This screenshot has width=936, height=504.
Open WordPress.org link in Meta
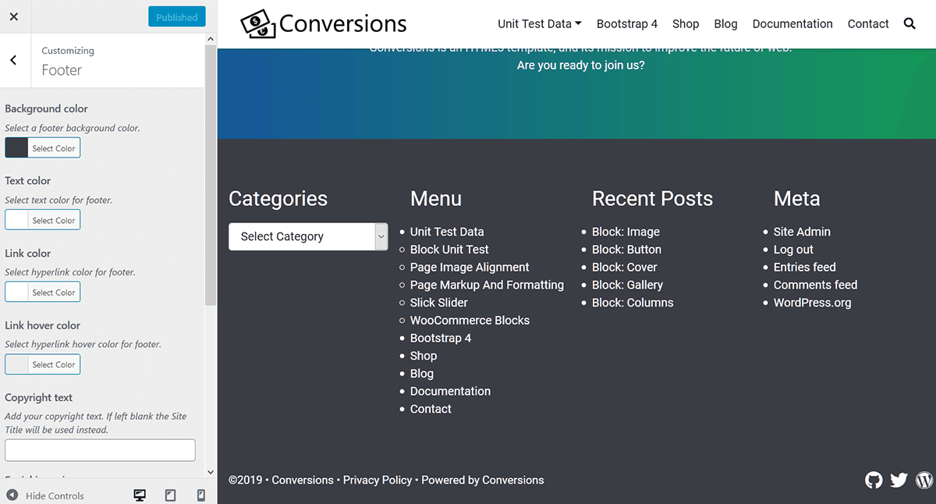[x=812, y=303]
